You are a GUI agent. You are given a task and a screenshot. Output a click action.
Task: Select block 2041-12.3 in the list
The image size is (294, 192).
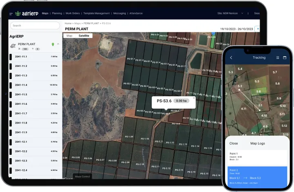pyautogui.click(x=36, y=161)
